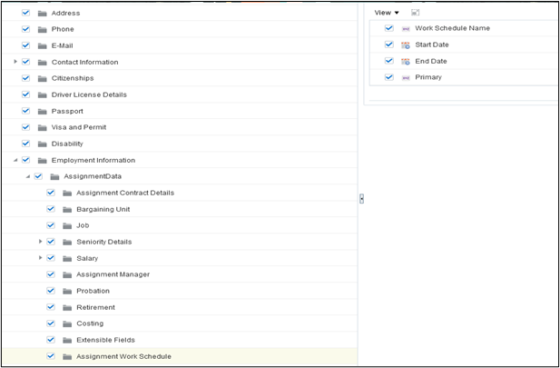This screenshot has width=560, height=368.
Task: Click the Contact Information folder icon
Action: tap(43, 62)
